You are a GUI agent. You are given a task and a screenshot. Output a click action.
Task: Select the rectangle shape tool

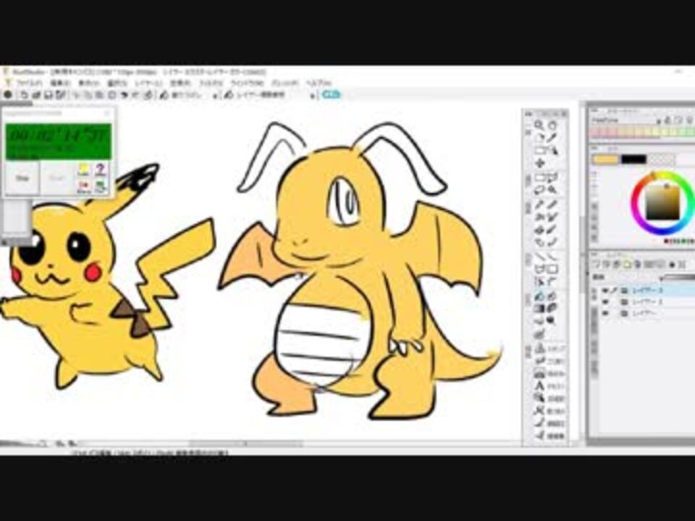point(552,269)
